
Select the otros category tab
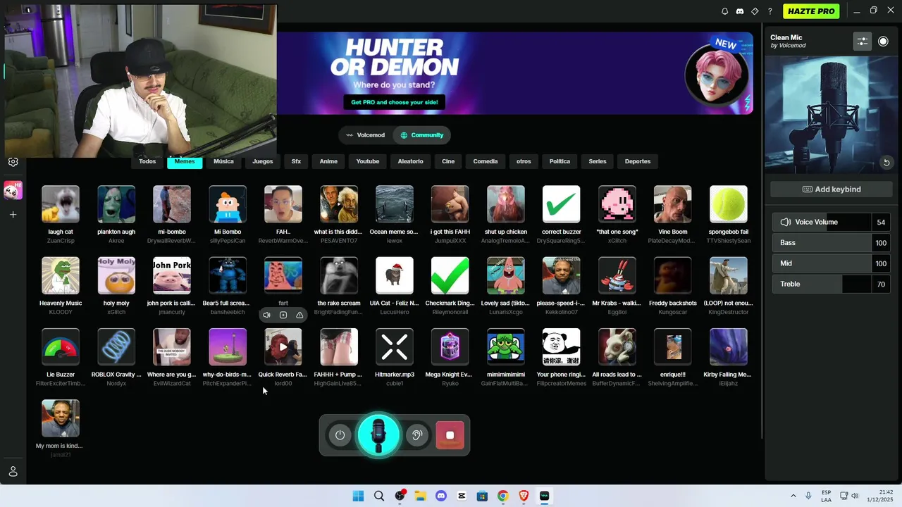(524, 161)
